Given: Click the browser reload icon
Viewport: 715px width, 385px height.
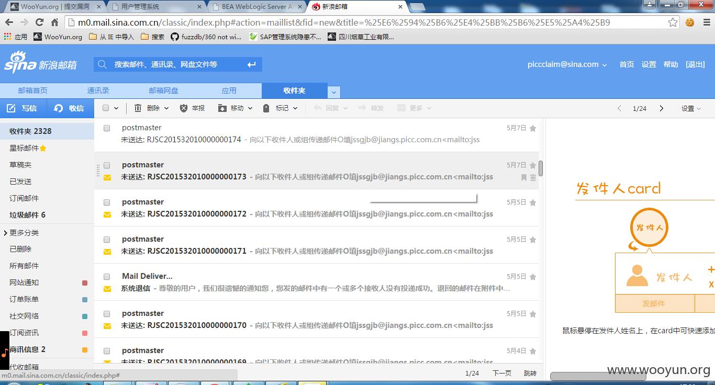Looking at the screenshot, I should (39, 22).
